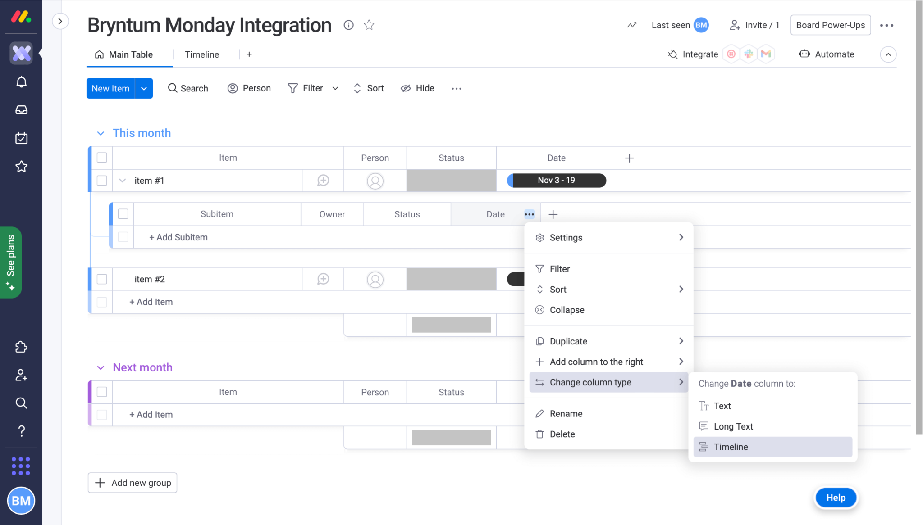Screen dimensions: 923x525
Task: Open Favorites star in sidebar
Action: click(21, 166)
